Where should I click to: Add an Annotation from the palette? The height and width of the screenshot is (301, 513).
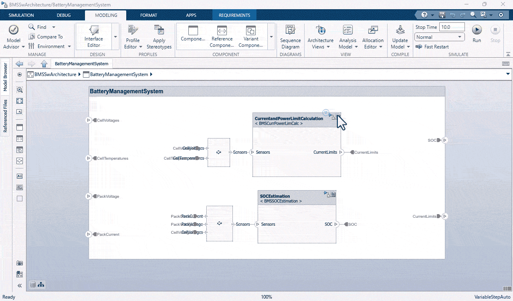coord(20,176)
